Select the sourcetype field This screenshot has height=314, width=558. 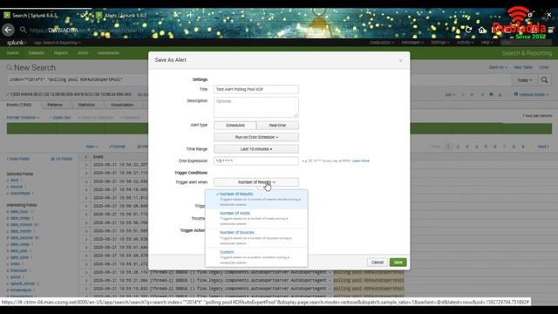(20, 194)
